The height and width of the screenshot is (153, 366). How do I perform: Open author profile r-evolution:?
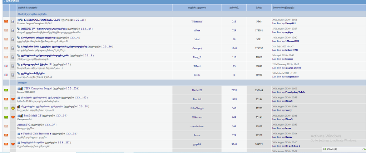(197, 126)
